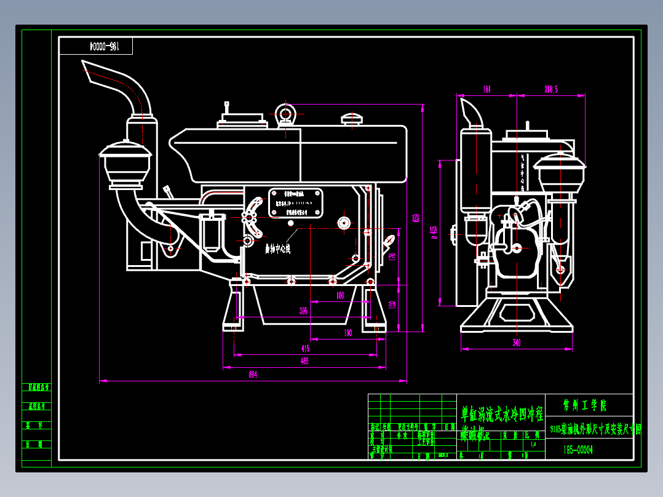
Task: Pick the 415 dimension text
Action: click(x=305, y=348)
